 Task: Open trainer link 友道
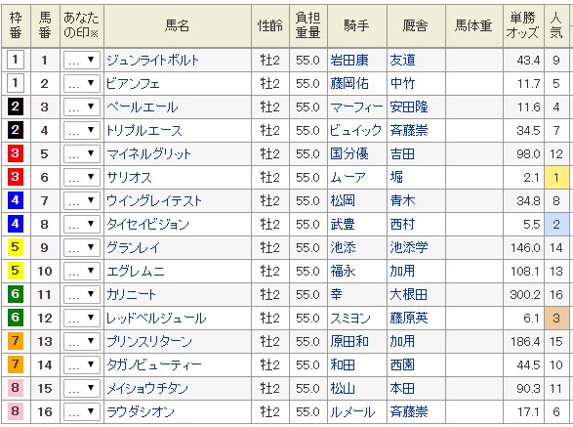click(x=402, y=60)
